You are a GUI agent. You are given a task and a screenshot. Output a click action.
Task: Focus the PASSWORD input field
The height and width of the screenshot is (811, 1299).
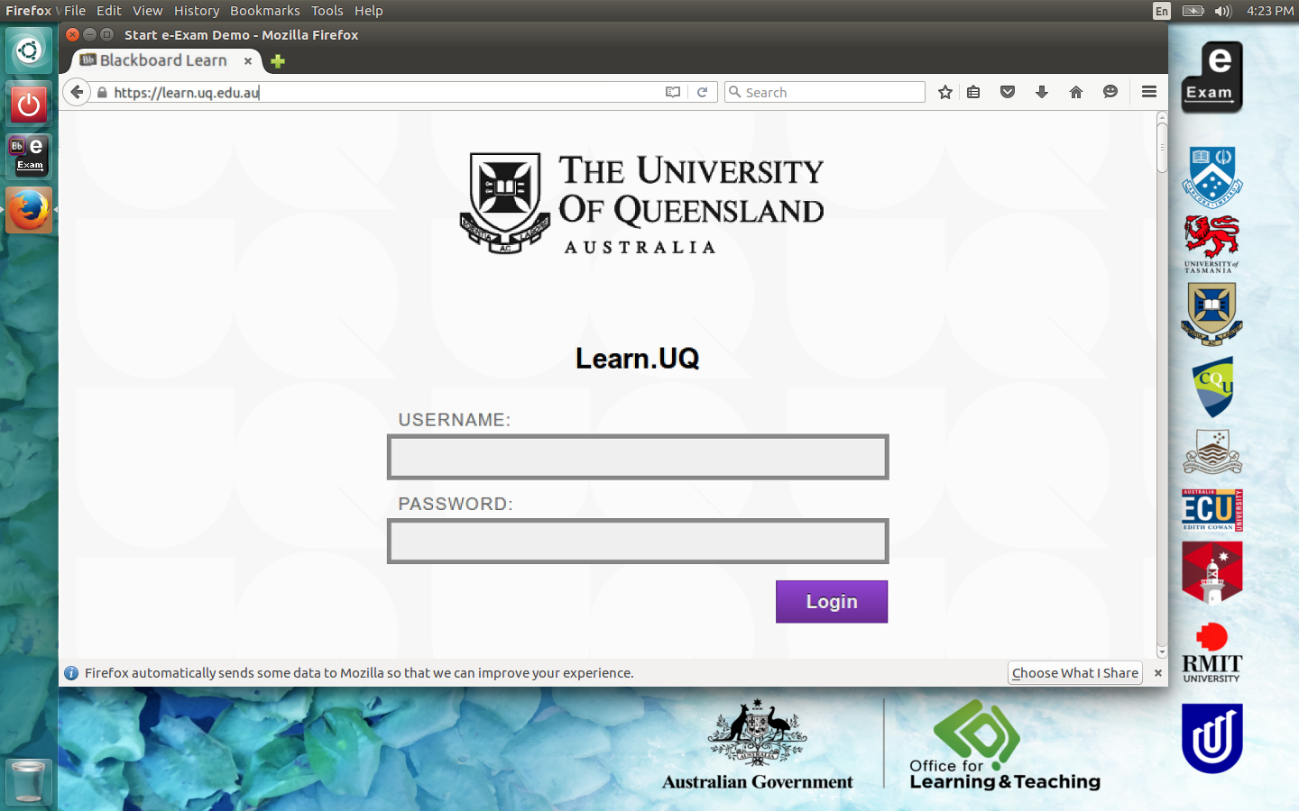pos(638,541)
